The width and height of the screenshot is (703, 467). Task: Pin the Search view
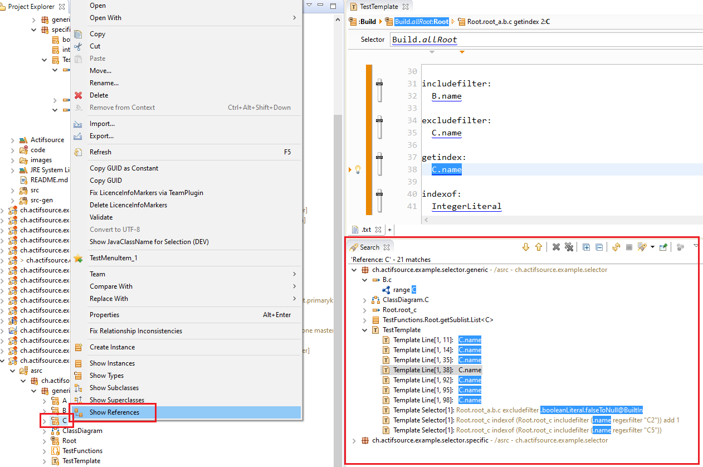(663, 247)
